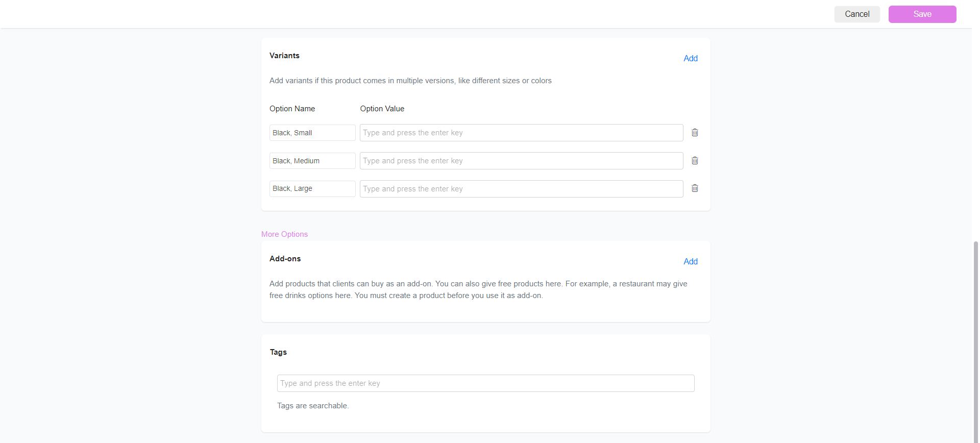
Task: Edit the Black, Large option name field
Action: pos(312,189)
